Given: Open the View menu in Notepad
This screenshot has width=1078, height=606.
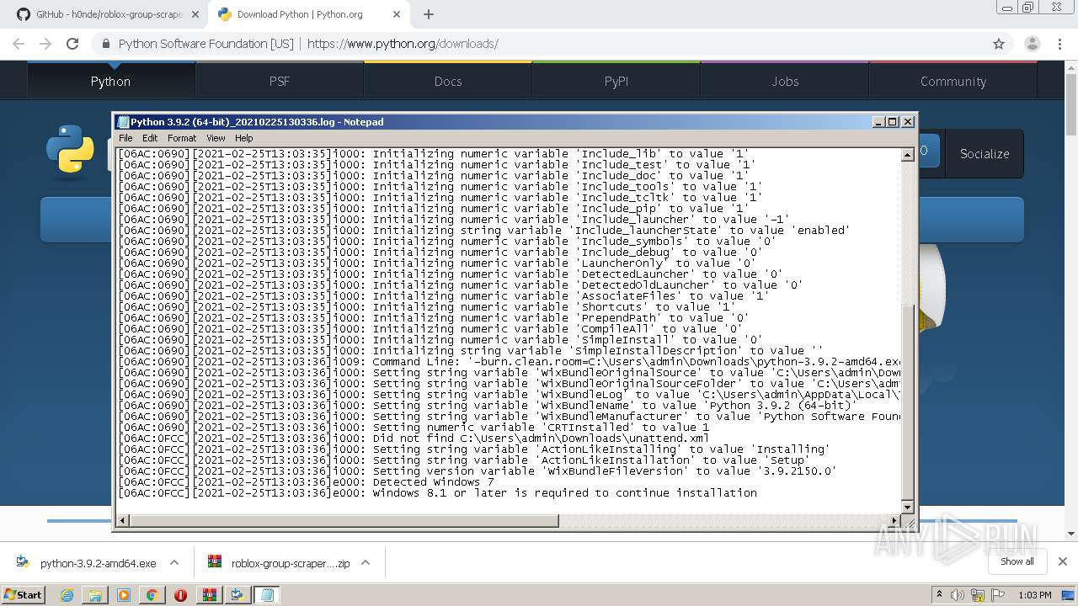Looking at the screenshot, I should click(216, 138).
